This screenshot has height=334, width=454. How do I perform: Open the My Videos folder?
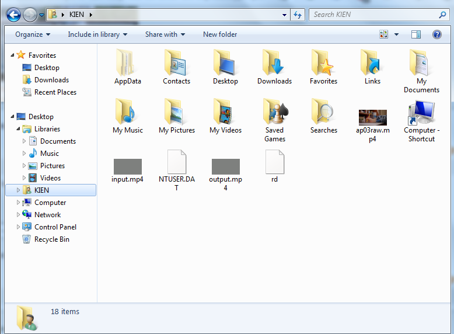pyautogui.click(x=225, y=116)
